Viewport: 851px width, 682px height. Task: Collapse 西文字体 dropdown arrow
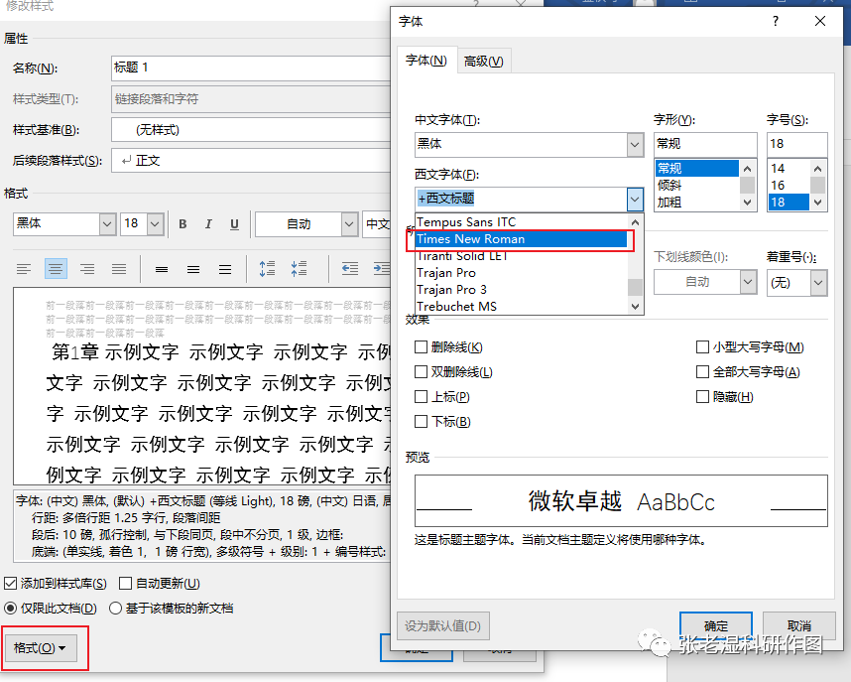635,200
